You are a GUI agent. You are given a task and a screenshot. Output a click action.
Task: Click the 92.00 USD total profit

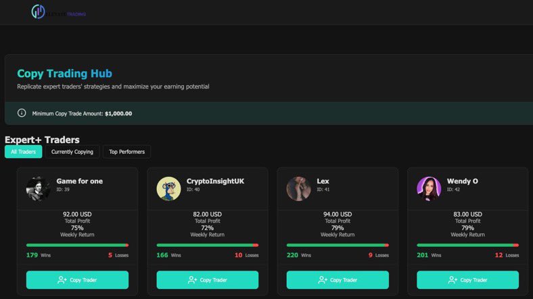coord(77,214)
